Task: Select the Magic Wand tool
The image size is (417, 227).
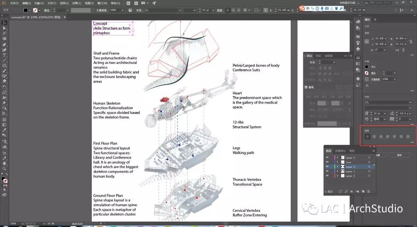Action: click(x=4, y=33)
